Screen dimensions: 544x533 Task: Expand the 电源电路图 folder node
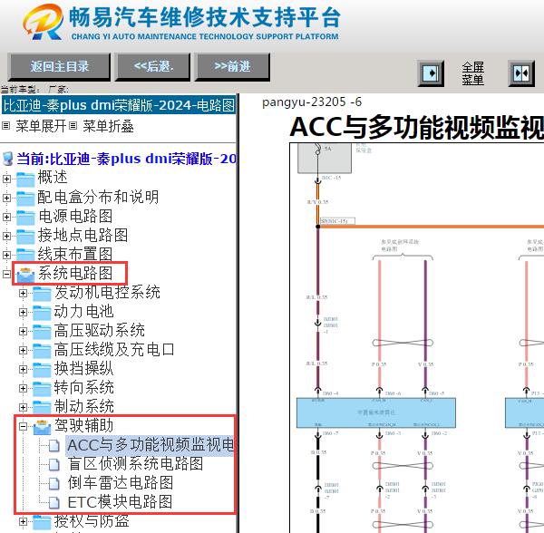click(x=6, y=217)
